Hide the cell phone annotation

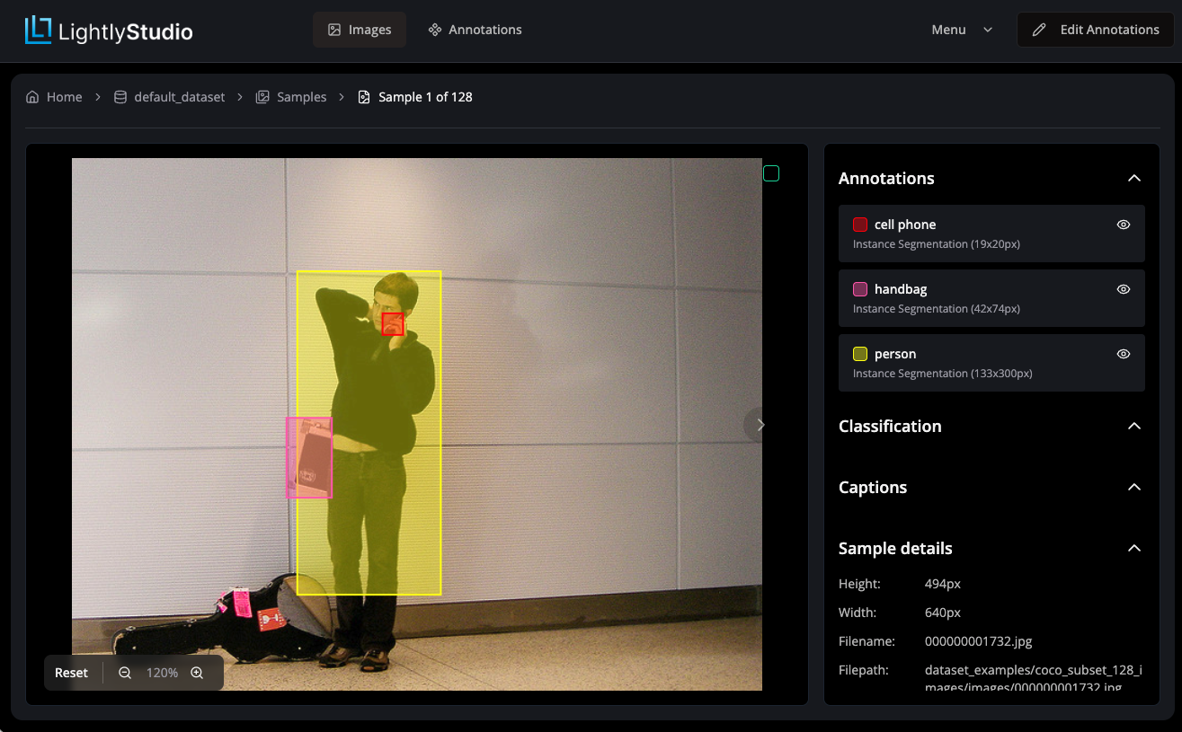tap(1124, 225)
